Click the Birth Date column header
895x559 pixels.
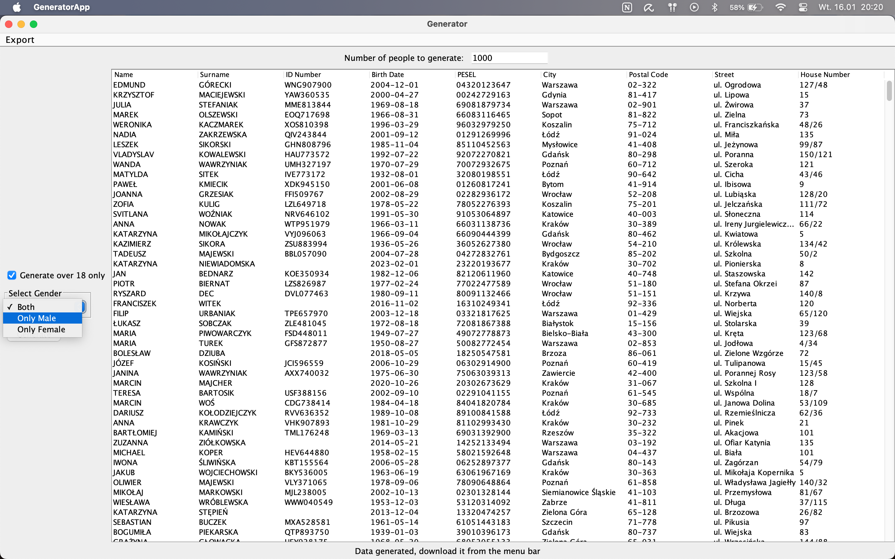pos(387,74)
